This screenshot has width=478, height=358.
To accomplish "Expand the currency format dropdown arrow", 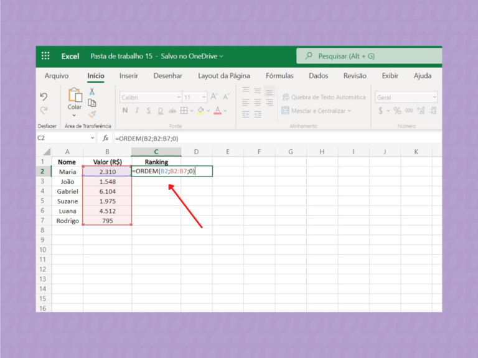I will (x=388, y=111).
